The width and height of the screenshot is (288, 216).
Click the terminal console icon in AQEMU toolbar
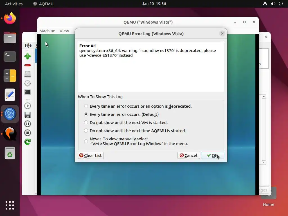28,92
